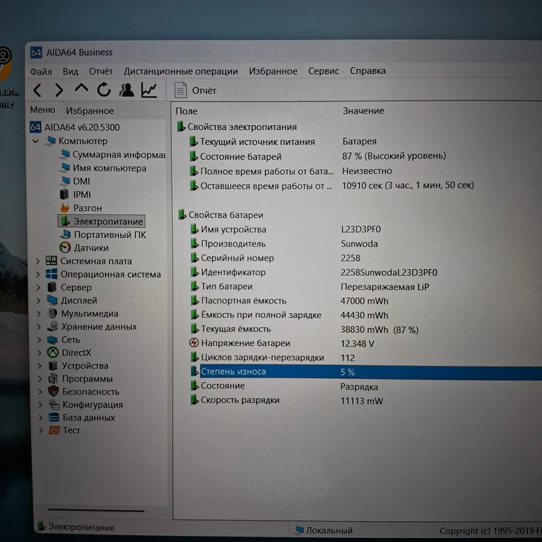Click the Значение column header

click(x=363, y=110)
